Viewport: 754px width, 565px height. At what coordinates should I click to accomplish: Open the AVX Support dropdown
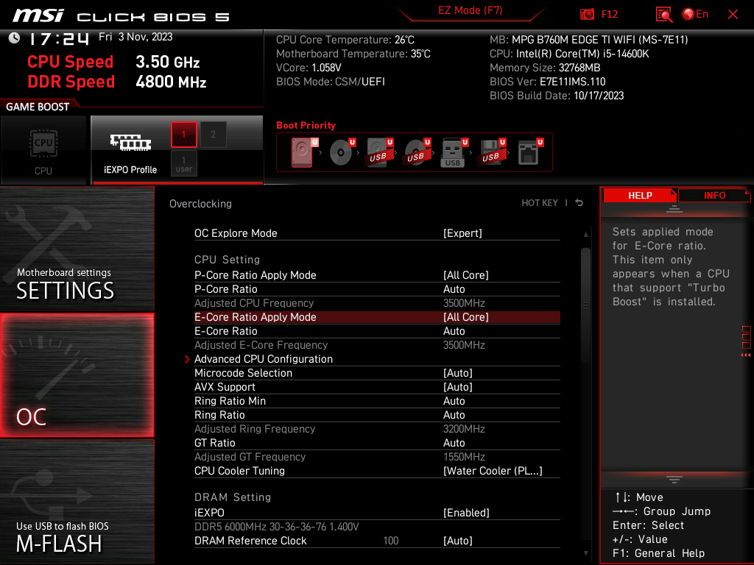click(x=458, y=387)
